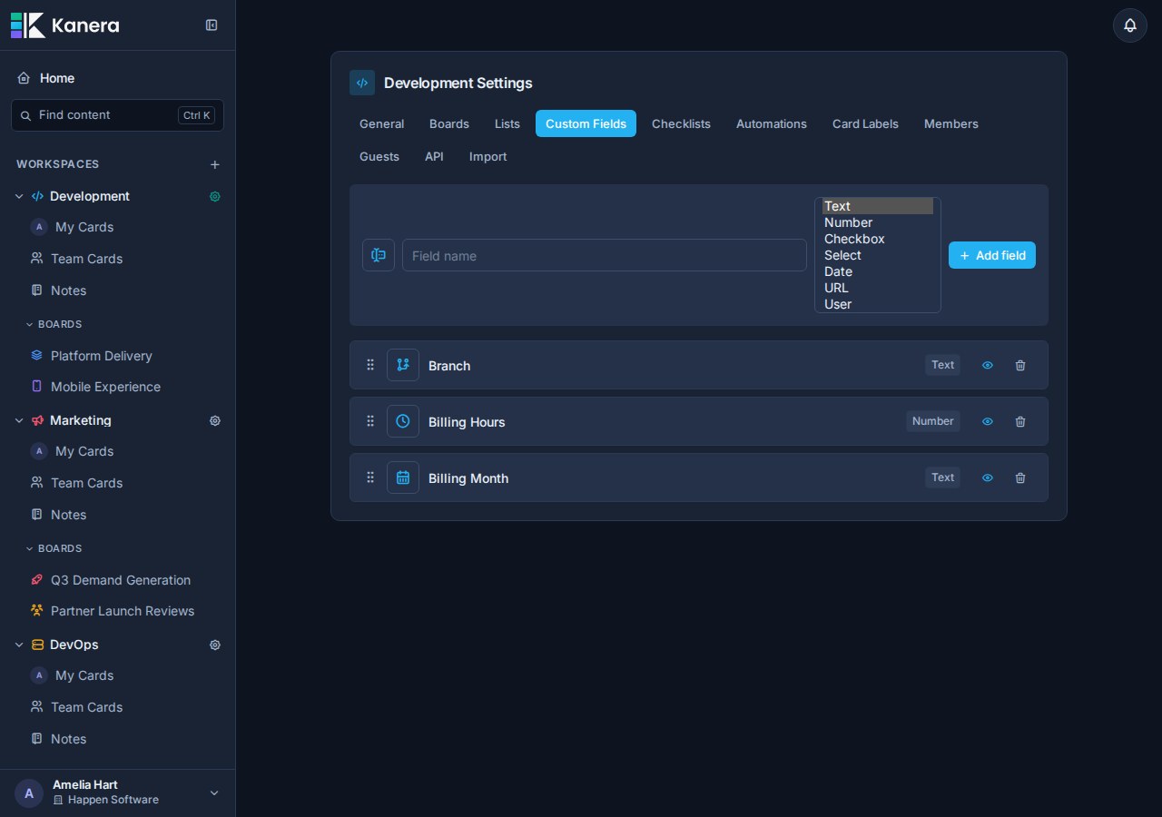
Task: Add a new workspace with plus icon
Action: [x=215, y=164]
